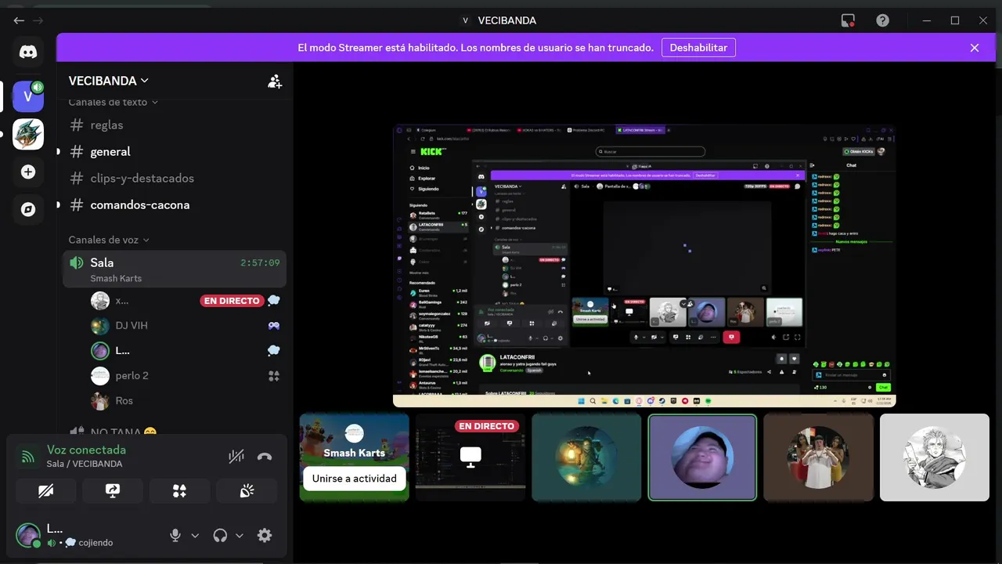Screen dimensions: 1002x564
Task: Open the second server below VECIBANDA icon
Action: click(28, 134)
